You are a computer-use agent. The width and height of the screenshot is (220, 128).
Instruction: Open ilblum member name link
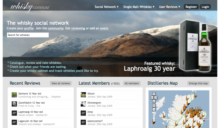pyautogui.click(x=91, y=94)
